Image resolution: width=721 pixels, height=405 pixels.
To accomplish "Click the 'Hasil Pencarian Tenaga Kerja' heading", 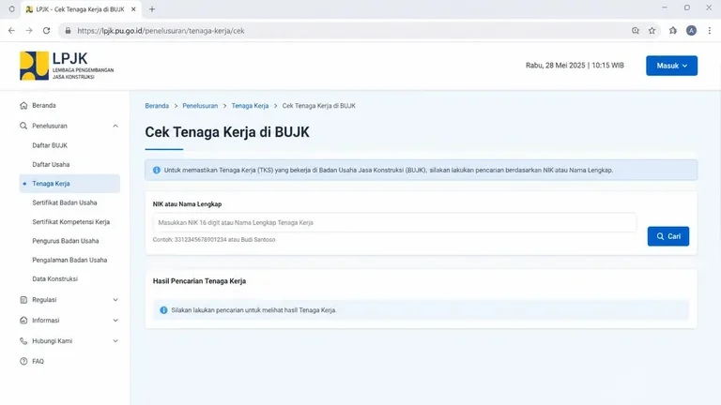I will (199, 281).
